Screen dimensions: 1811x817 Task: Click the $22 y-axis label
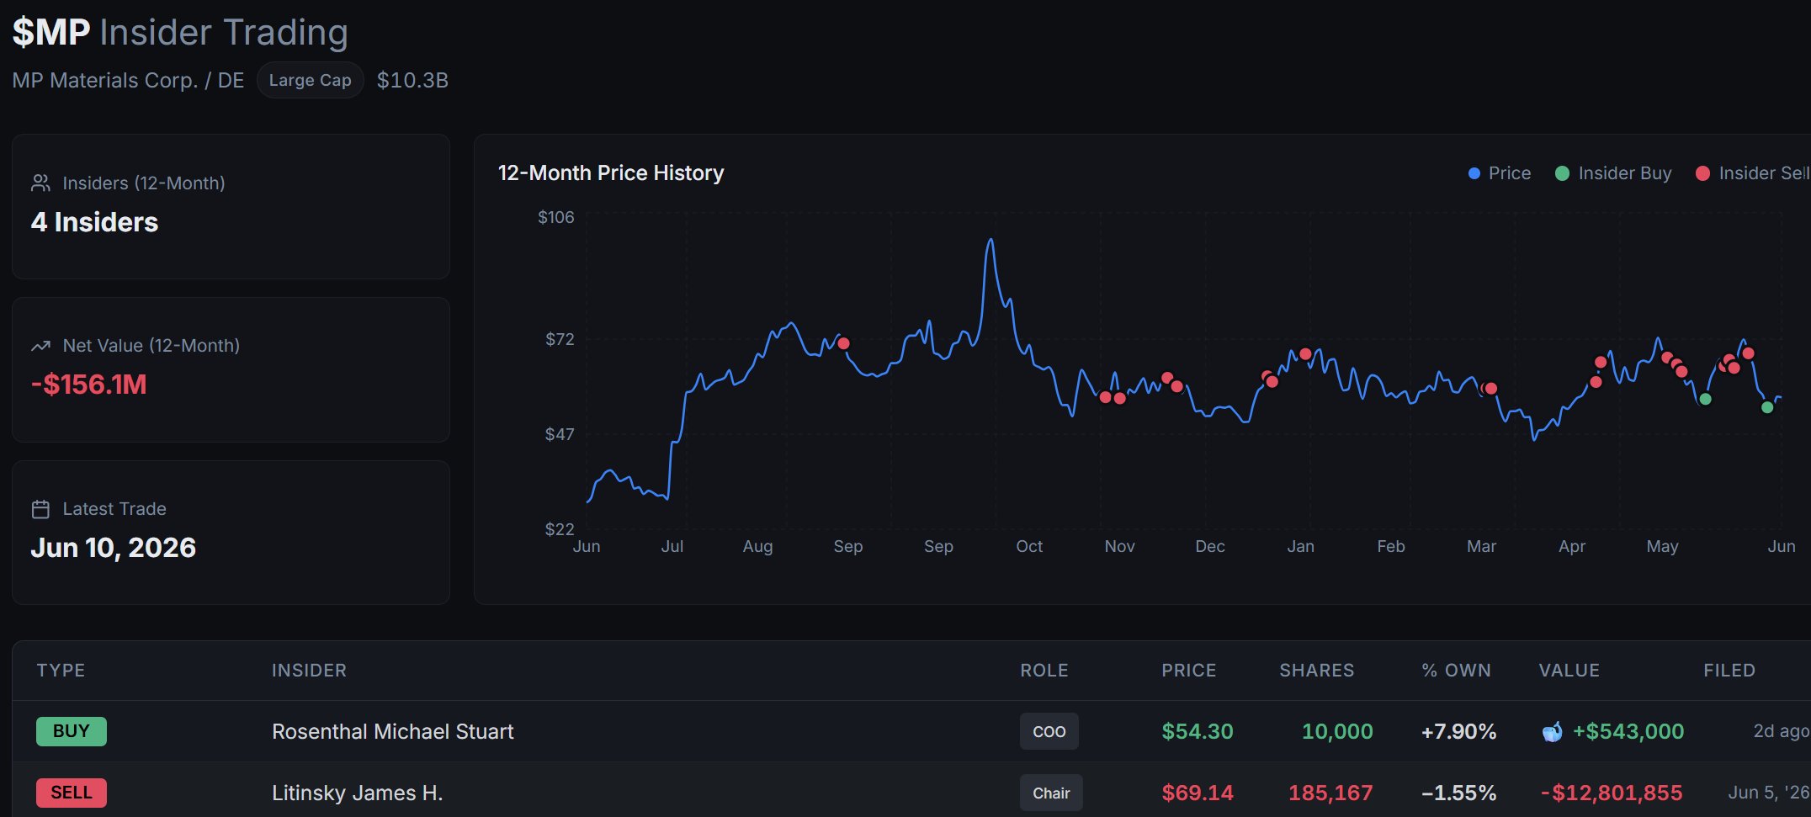click(560, 529)
